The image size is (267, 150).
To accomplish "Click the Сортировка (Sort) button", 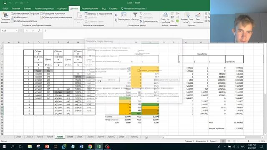I will coord(124,17).
